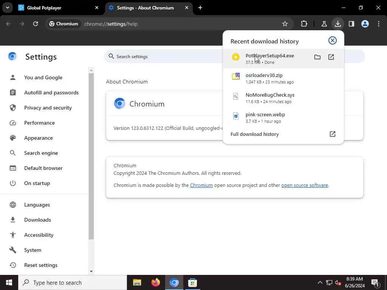
Task: Open the notification center icon
Action: [375, 282]
